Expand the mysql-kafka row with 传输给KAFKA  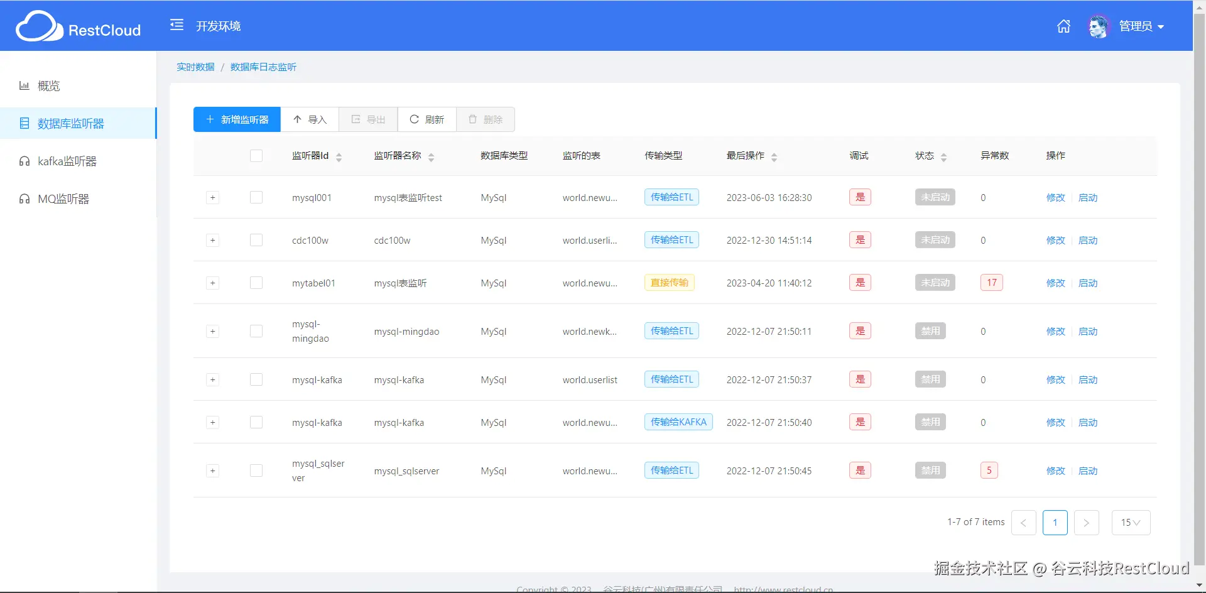click(213, 423)
